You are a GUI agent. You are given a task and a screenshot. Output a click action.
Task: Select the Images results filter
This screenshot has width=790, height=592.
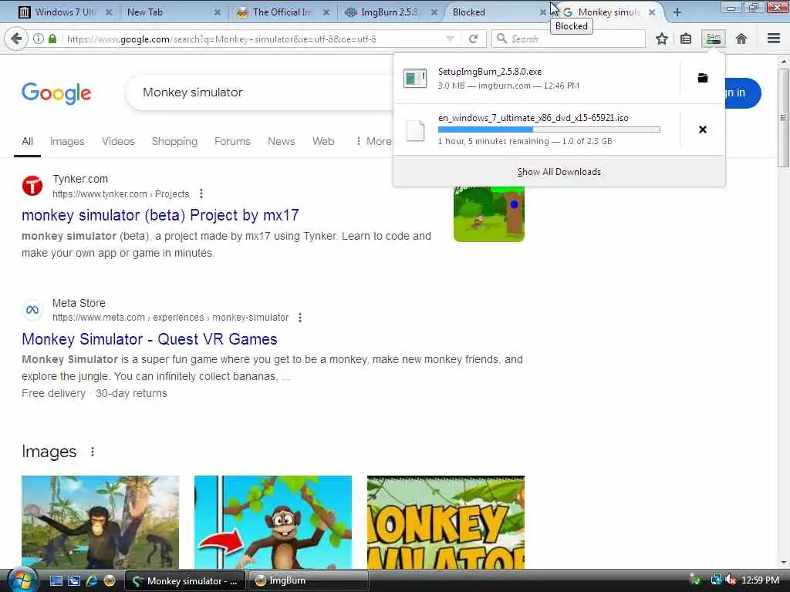pyautogui.click(x=67, y=142)
